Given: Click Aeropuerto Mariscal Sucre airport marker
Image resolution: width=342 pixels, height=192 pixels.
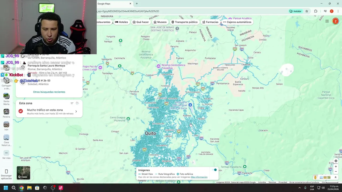Looking at the screenshot, I should click(x=190, y=105).
